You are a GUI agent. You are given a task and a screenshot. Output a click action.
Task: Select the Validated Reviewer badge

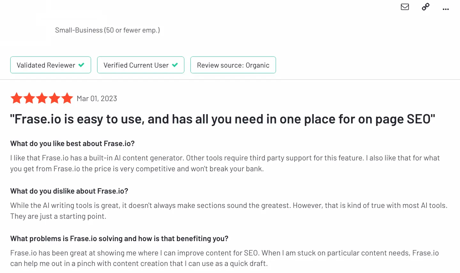click(50, 65)
